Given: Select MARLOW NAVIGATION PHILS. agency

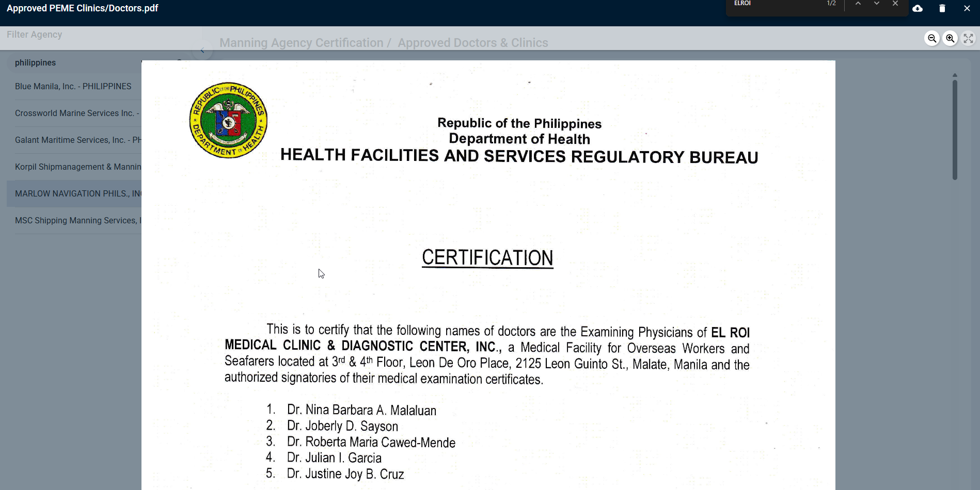Looking at the screenshot, I should pos(74,193).
